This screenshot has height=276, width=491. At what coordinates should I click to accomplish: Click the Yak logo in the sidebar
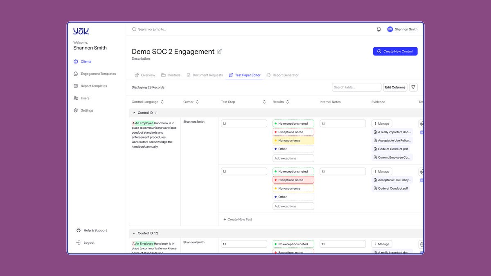click(x=81, y=31)
